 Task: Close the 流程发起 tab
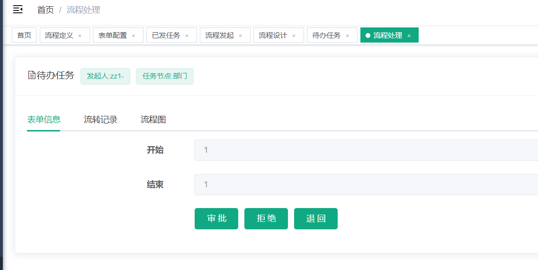pyautogui.click(x=241, y=35)
